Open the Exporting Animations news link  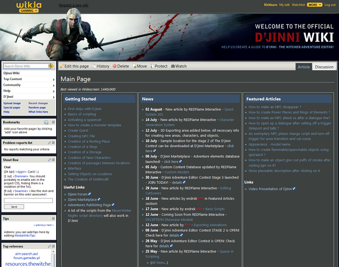[210, 225]
